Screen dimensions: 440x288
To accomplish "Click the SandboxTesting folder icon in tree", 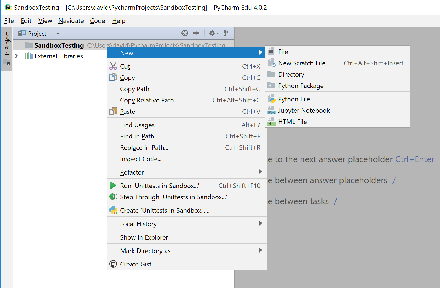I will click(28, 45).
